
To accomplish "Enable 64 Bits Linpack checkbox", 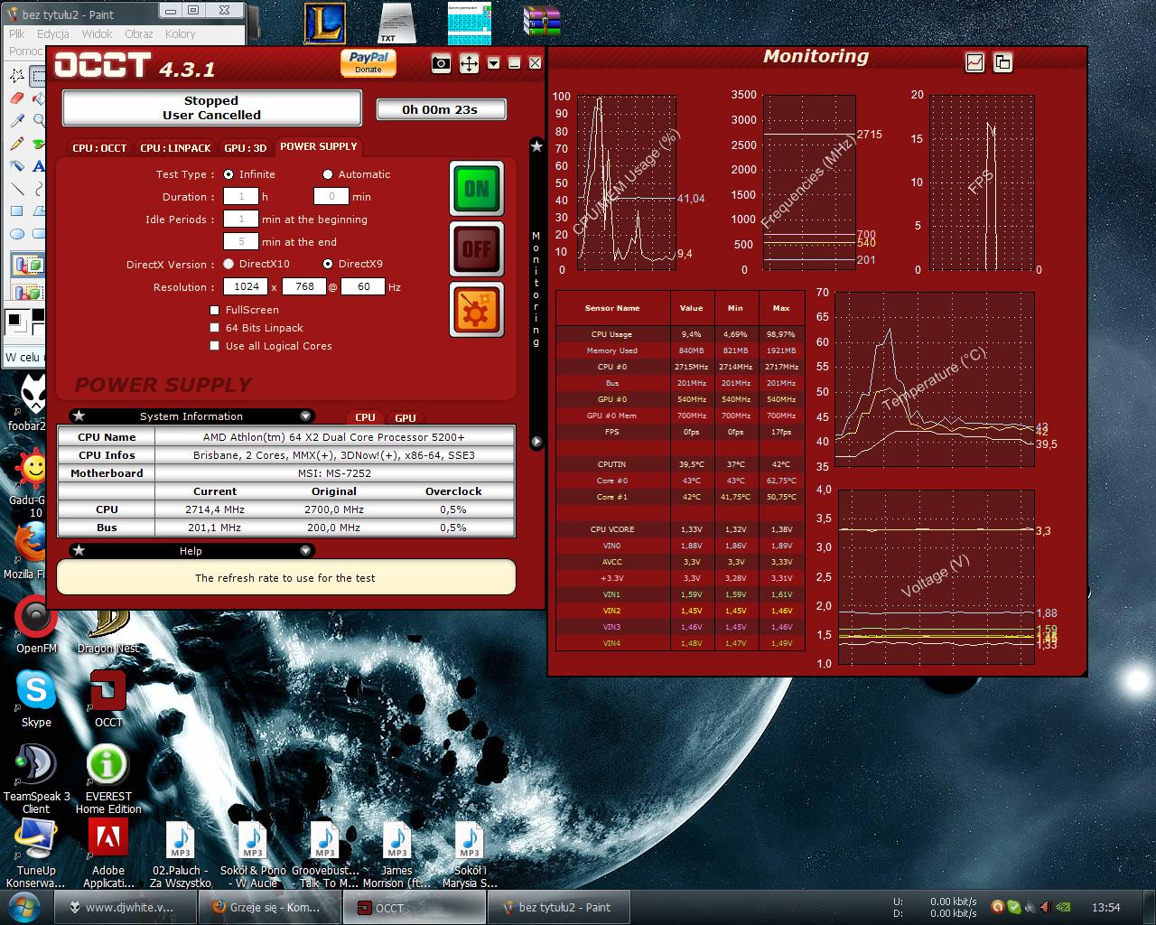I will coord(215,328).
